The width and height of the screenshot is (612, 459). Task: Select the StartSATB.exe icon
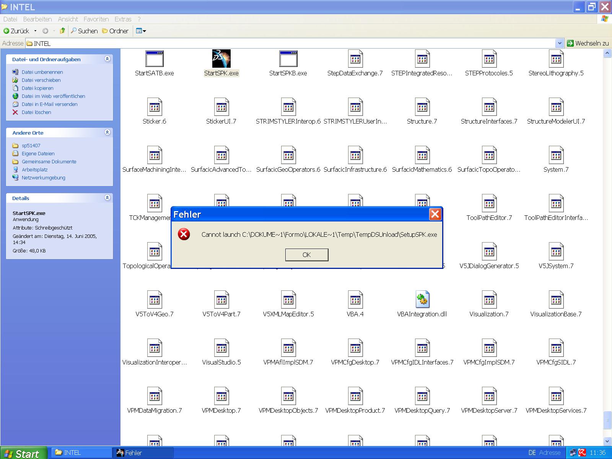click(155, 59)
